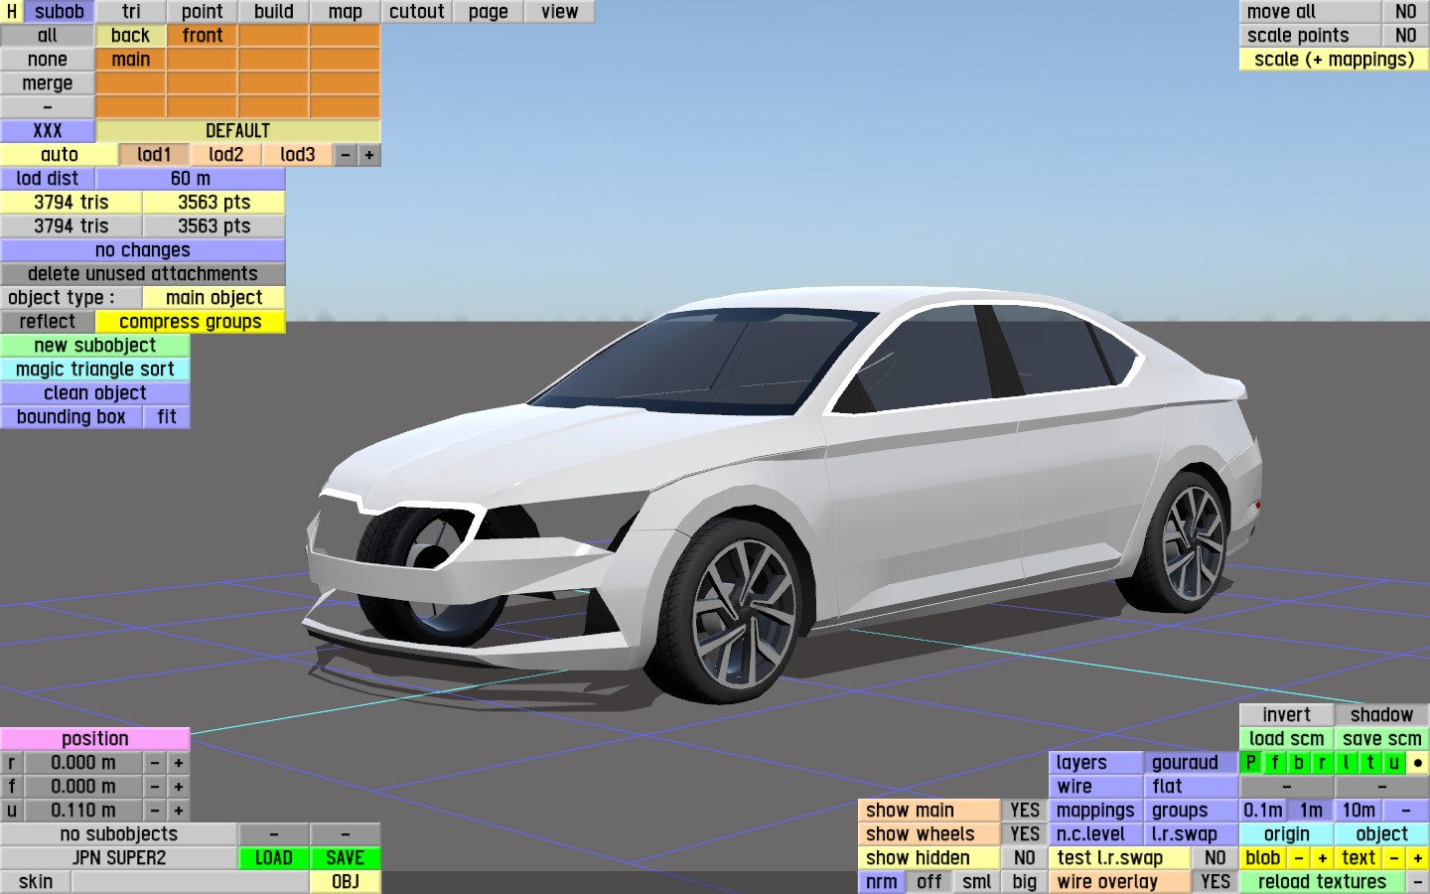Click minus beside blob
This screenshot has width=1430, height=894.
pyautogui.click(x=1299, y=858)
